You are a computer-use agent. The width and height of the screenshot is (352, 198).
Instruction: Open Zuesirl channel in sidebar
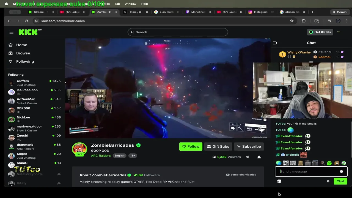point(34,137)
